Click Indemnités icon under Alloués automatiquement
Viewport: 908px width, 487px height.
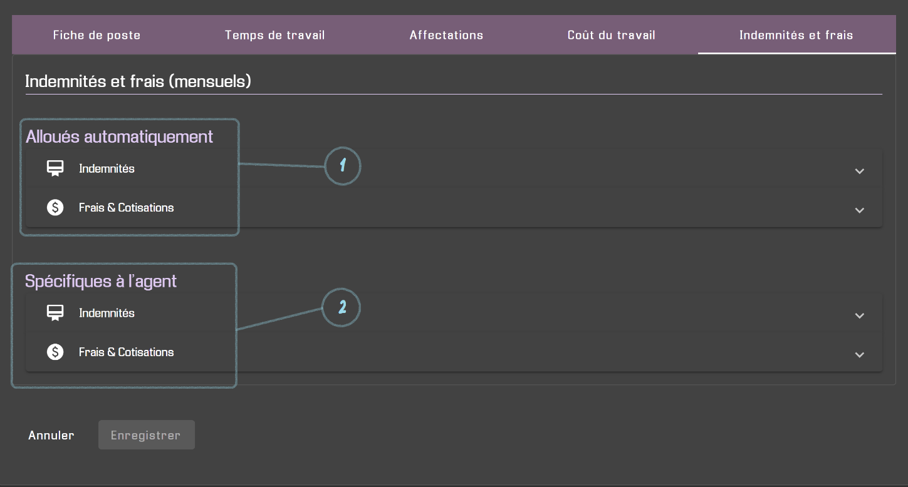[x=55, y=169]
